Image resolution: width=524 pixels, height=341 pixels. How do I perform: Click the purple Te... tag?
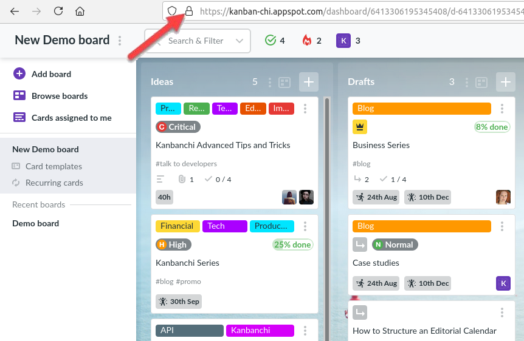coord(224,109)
